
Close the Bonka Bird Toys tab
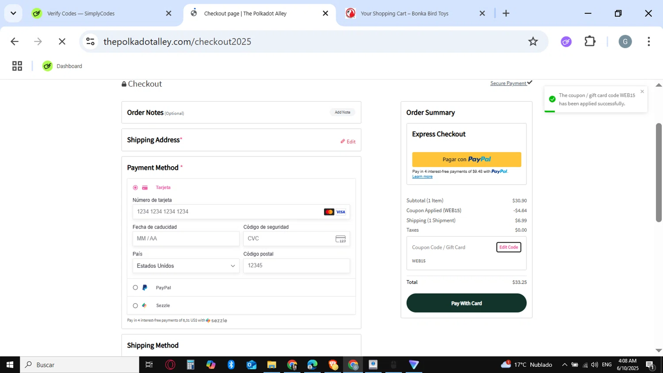(x=482, y=13)
